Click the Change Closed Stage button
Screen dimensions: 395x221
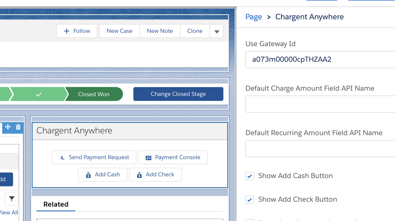click(x=178, y=94)
